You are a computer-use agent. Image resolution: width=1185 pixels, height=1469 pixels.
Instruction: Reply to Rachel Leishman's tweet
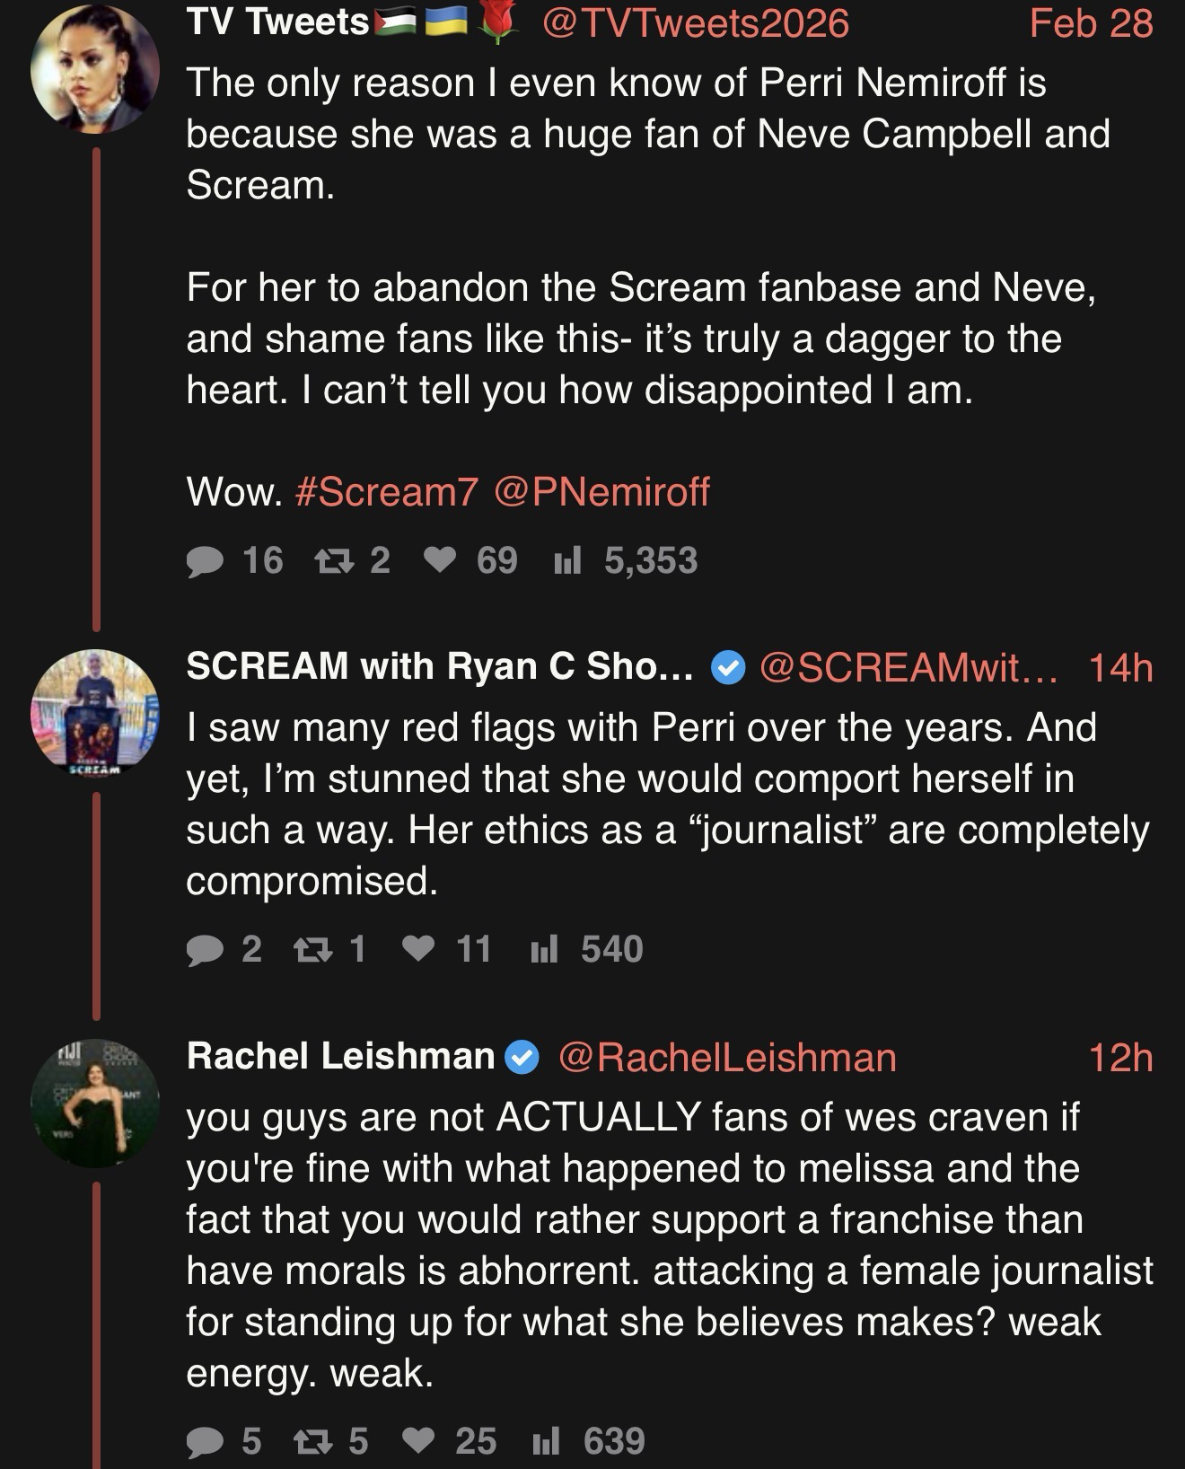(x=205, y=1442)
